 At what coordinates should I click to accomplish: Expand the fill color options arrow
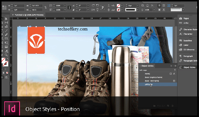click(122, 5)
